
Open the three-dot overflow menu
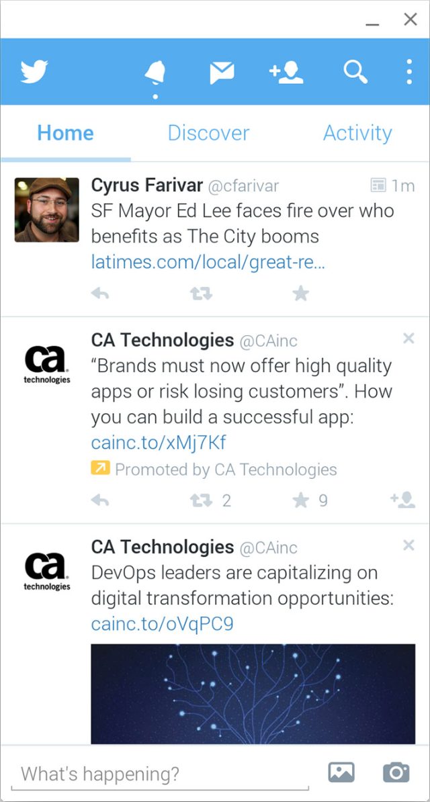408,72
